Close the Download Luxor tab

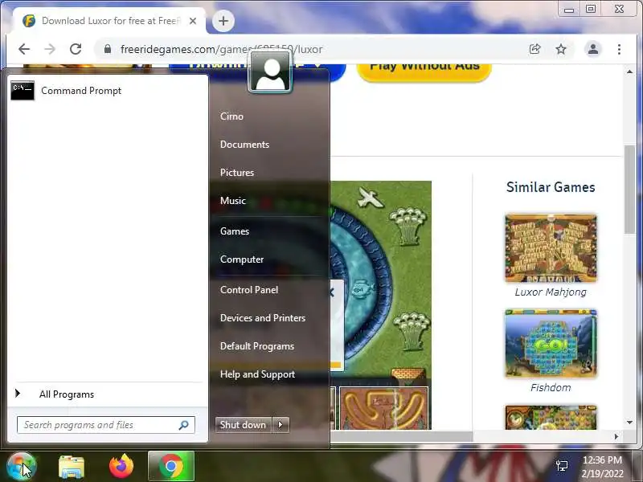(x=193, y=21)
